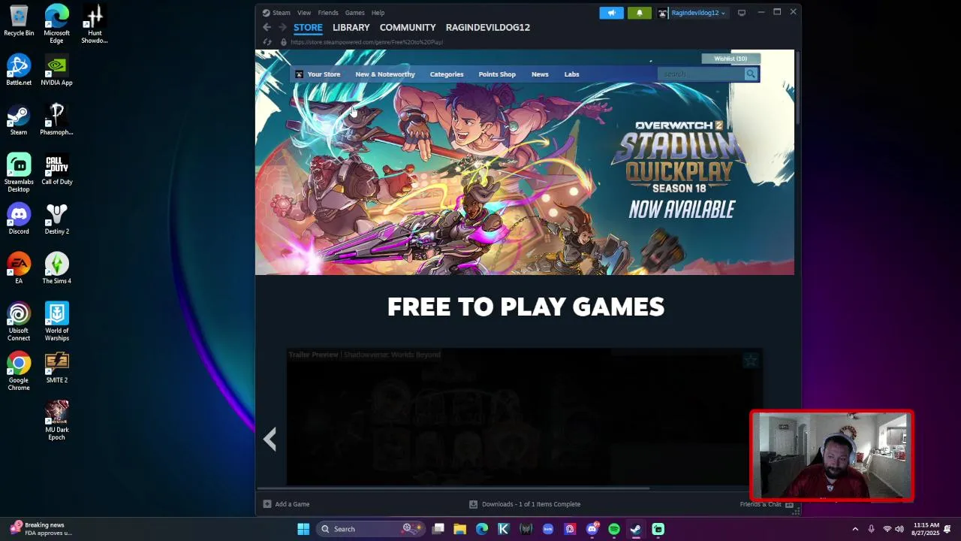
Task: Select Steam desktop shortcut
Action: click(x=19, y=120)
